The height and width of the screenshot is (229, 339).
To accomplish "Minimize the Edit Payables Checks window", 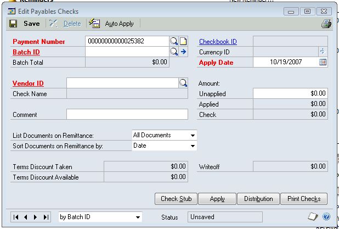I will pyautogui.click(x=291, y=12).
